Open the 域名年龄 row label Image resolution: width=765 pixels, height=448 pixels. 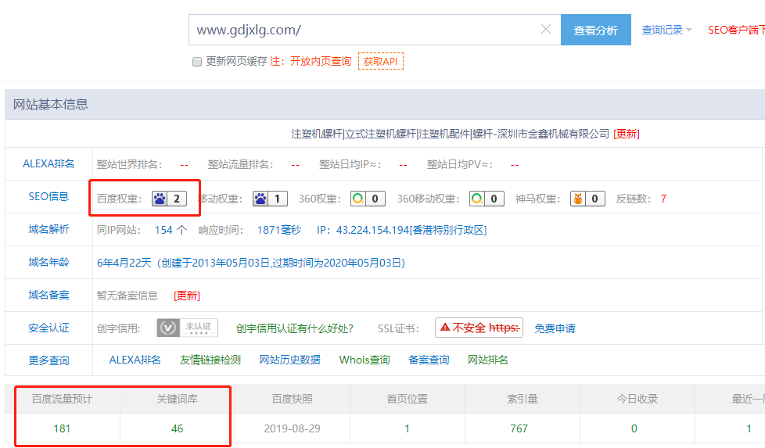pos(48,262)
